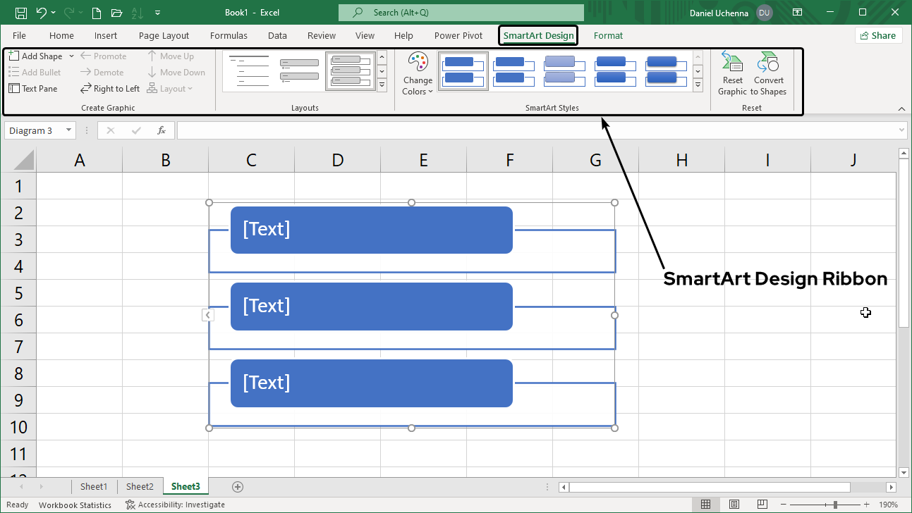
Task: Click the Share button
Action: coord(878,35)
